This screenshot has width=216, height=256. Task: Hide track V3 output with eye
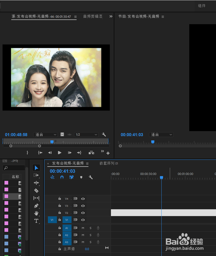coord(83,206)
